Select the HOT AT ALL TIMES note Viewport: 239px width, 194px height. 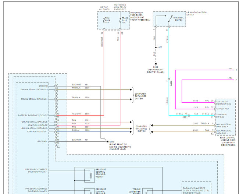pos(104,8)
